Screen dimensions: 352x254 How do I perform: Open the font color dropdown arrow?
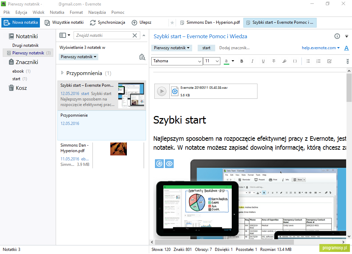[x=233, y=61]
